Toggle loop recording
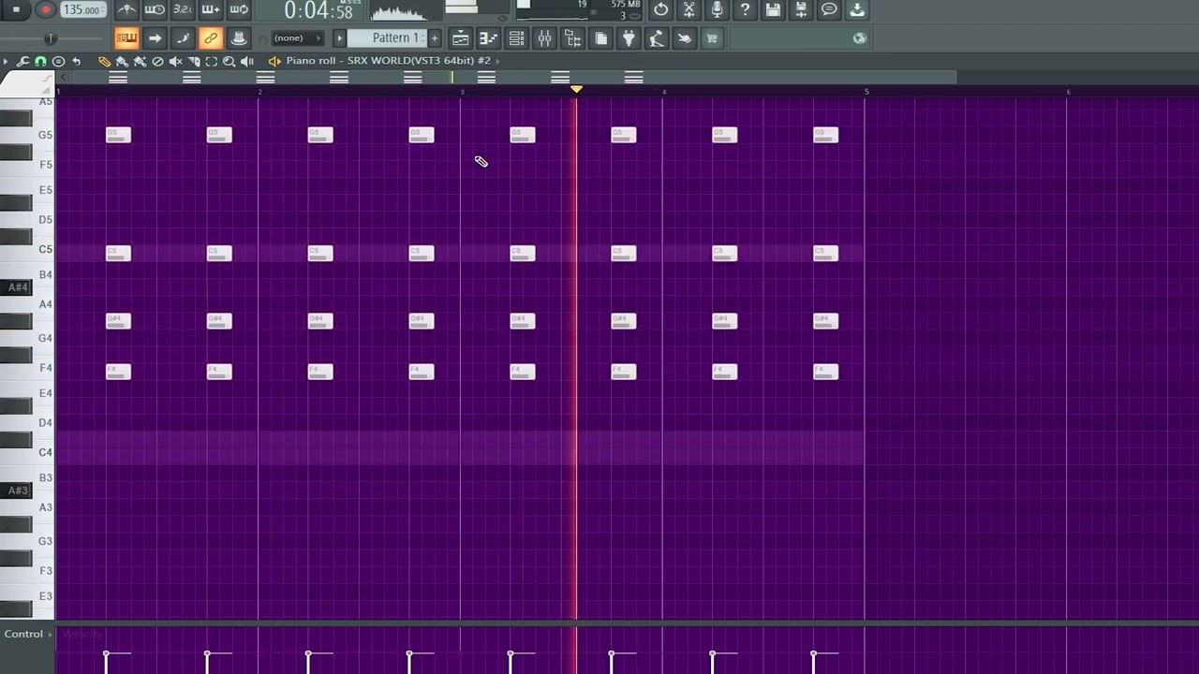1199x674 pixels. click(x=239, y=9)
